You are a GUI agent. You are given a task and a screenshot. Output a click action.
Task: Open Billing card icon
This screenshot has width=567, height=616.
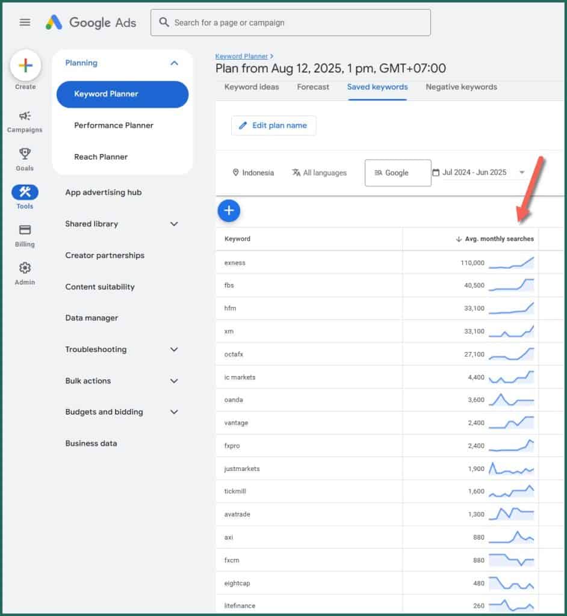coord(25,229)
